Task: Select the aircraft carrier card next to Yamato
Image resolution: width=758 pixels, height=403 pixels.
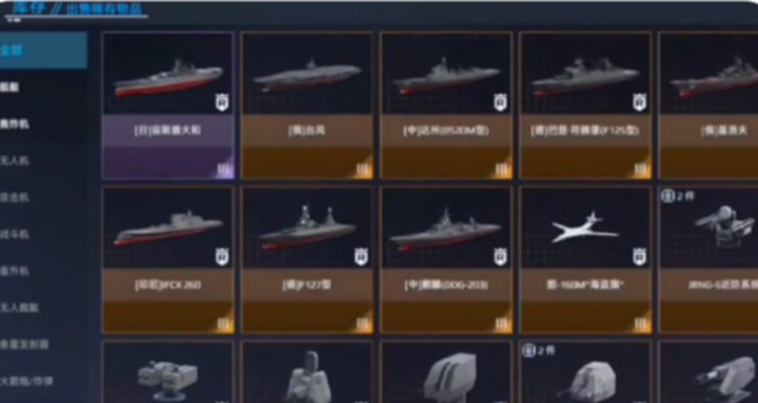Action: [x=307, y=105]
